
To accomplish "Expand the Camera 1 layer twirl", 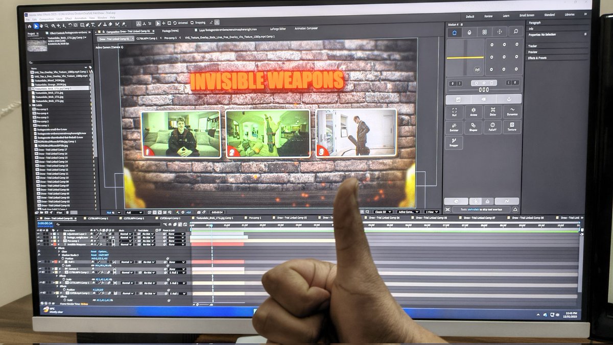I will click(53, 269).
